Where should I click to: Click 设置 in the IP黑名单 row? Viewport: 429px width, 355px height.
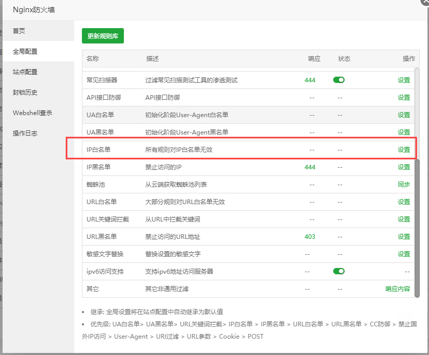tap(404, 167)
